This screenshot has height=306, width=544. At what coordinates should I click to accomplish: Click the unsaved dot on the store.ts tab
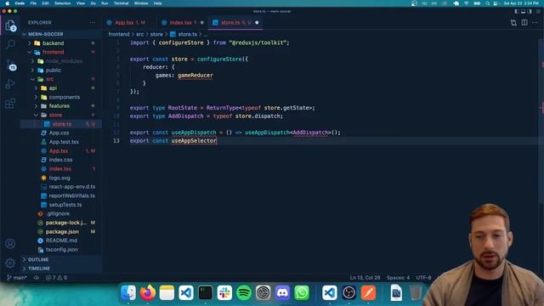257,23
